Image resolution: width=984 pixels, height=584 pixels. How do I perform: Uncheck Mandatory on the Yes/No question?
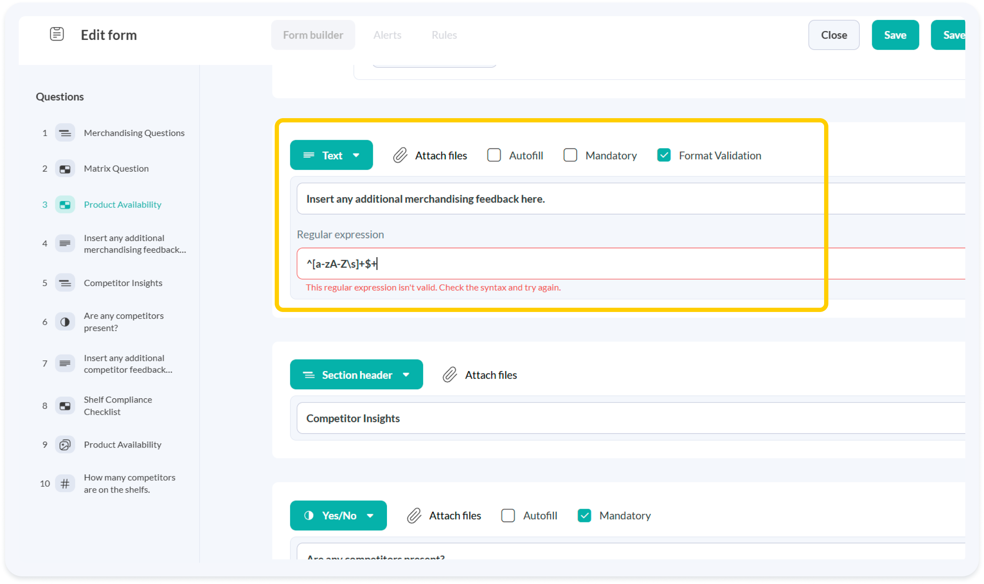(584, 516)
